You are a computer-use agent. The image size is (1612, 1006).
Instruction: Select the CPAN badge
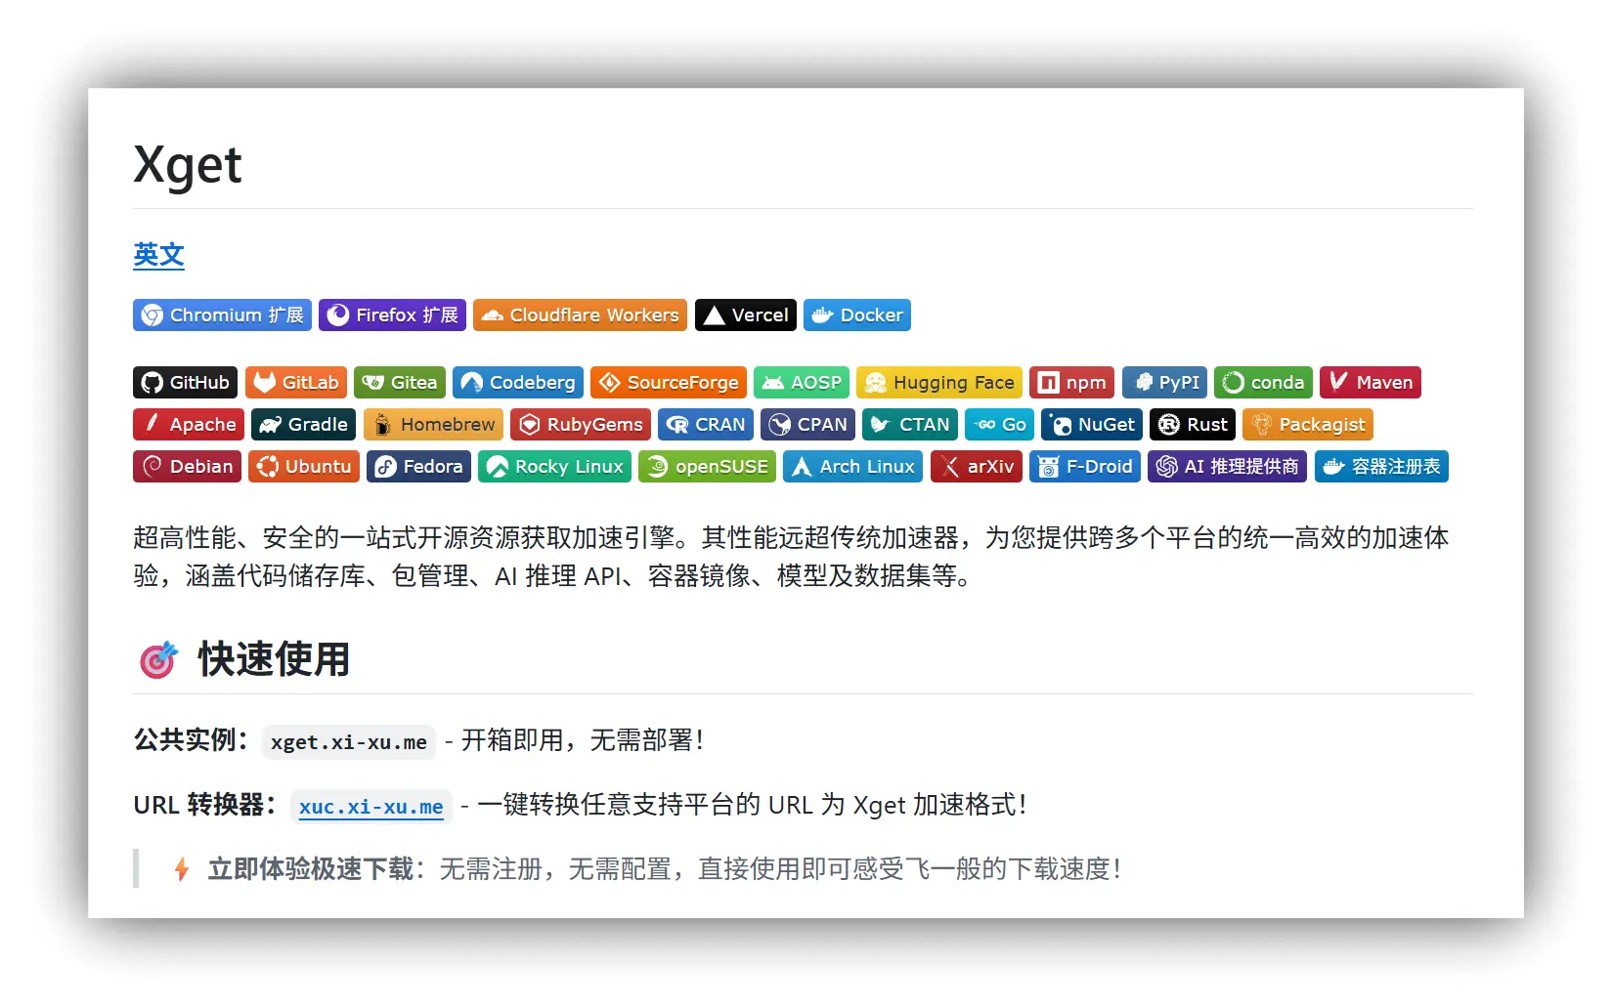click(x=808, y=425)
